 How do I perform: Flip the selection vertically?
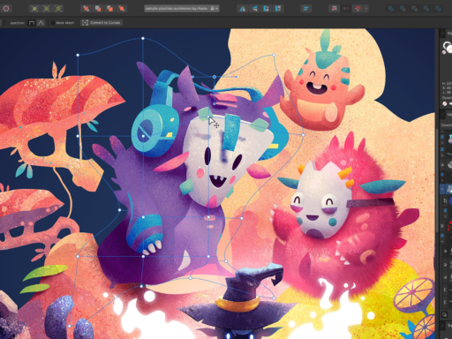254,9
